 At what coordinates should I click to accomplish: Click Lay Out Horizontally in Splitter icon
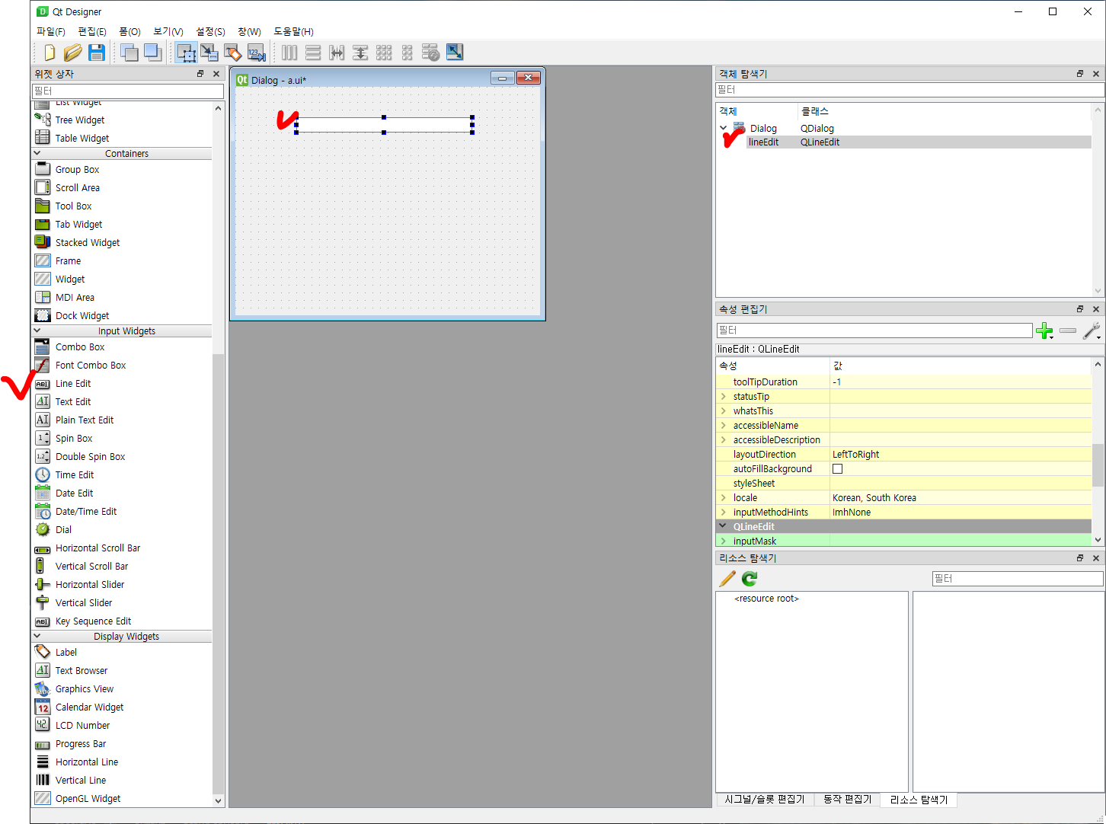point(337,53)
